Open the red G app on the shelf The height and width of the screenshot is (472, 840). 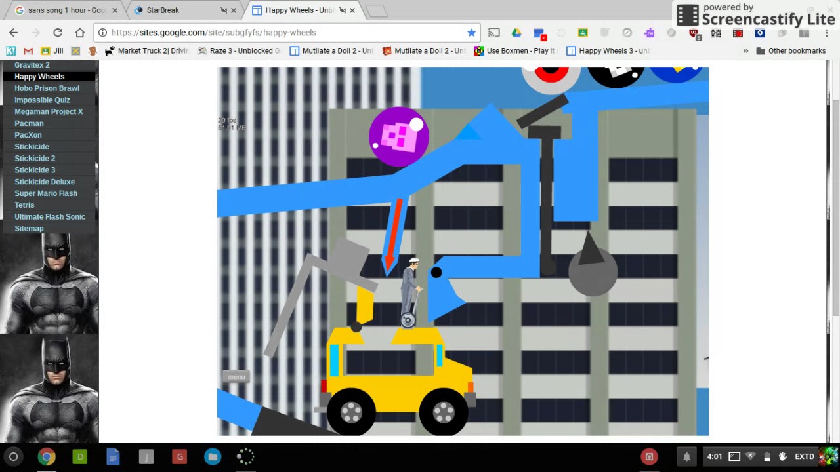point(179,456)
